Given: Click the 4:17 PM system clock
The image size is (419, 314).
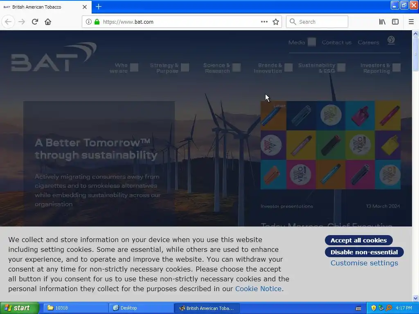Looking at the screenshot, I should click(404, 308).
